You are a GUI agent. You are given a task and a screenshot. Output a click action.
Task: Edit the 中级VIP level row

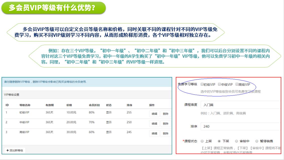pyautogui.click(x=154, y=123)
